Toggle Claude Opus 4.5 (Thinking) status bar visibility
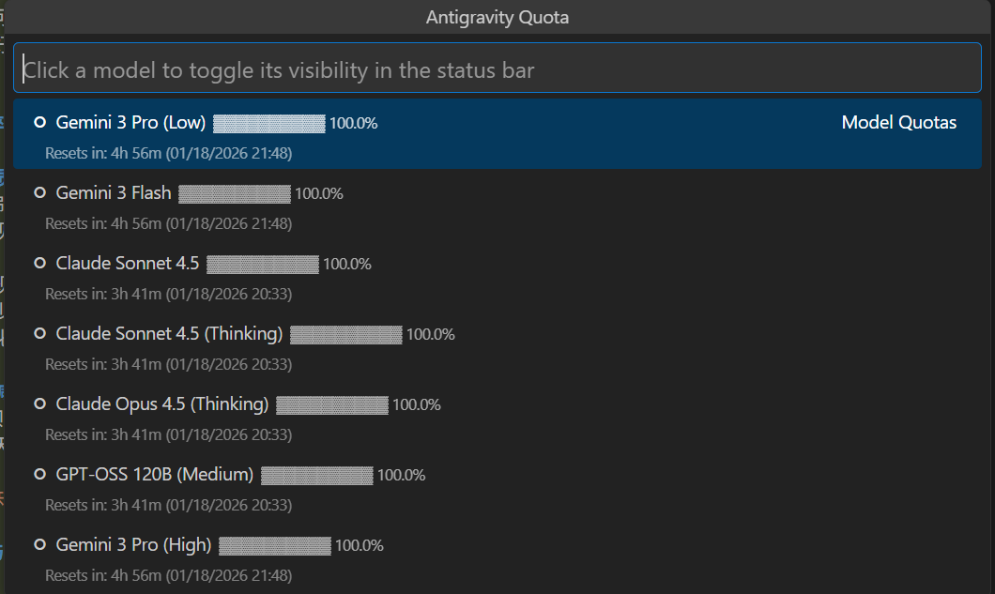This screenshot has height=594, width=995. click(162, 404)
